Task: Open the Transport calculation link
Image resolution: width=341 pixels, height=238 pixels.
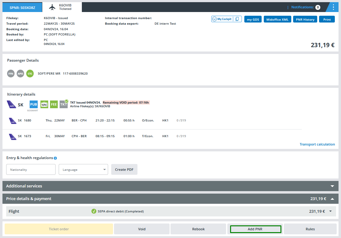Action: tap(317, 144)
